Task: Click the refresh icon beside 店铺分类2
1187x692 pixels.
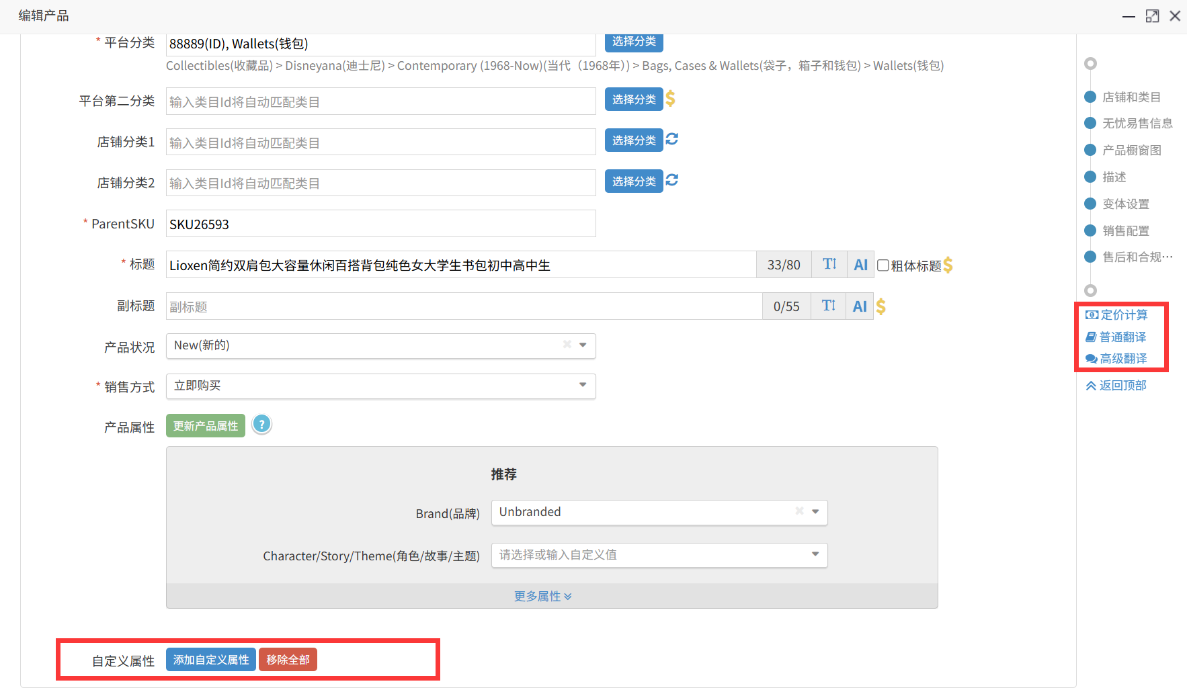Action: tap(671, 180)
